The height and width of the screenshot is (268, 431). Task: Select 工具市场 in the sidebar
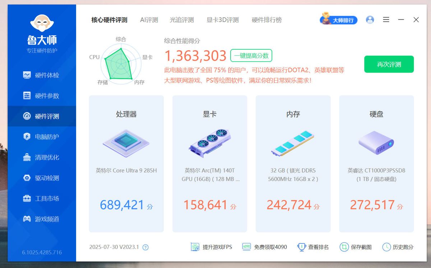[42, 199]
